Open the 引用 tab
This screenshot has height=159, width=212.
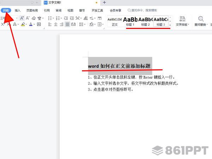[x=47, y=10]
